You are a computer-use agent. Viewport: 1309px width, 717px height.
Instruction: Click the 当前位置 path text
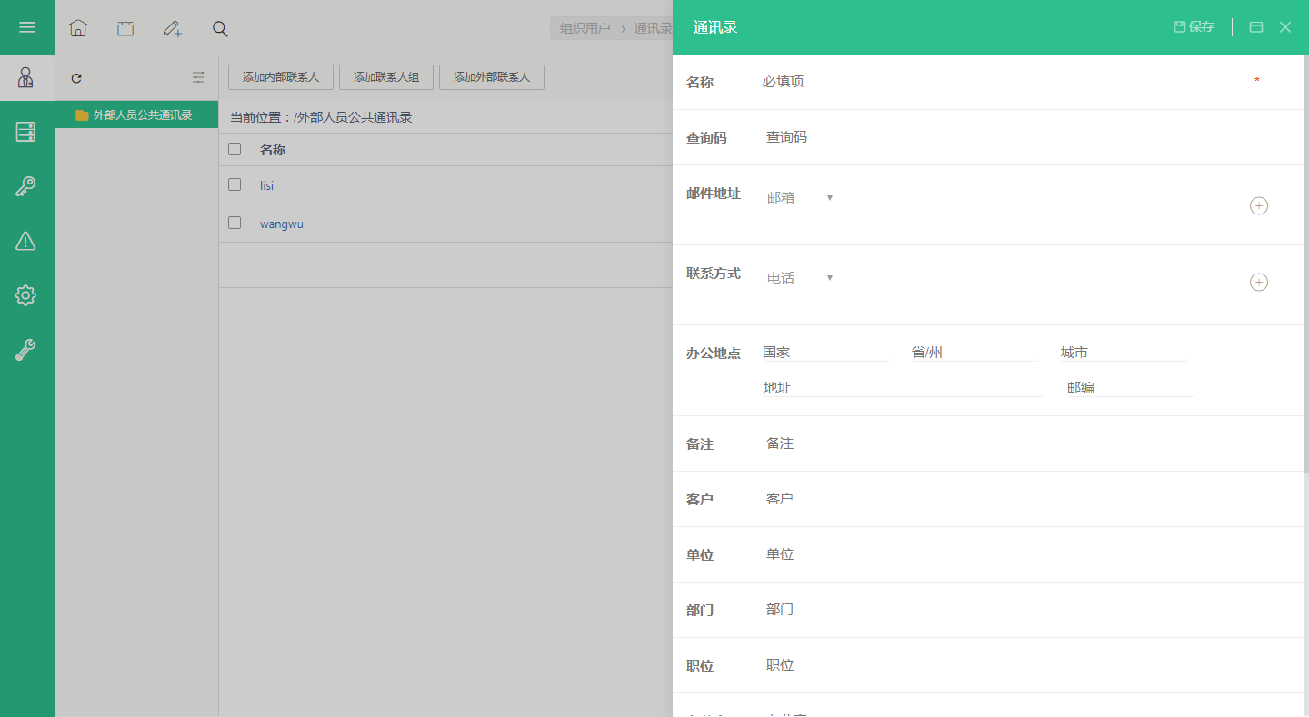click(x=321, y=117)
